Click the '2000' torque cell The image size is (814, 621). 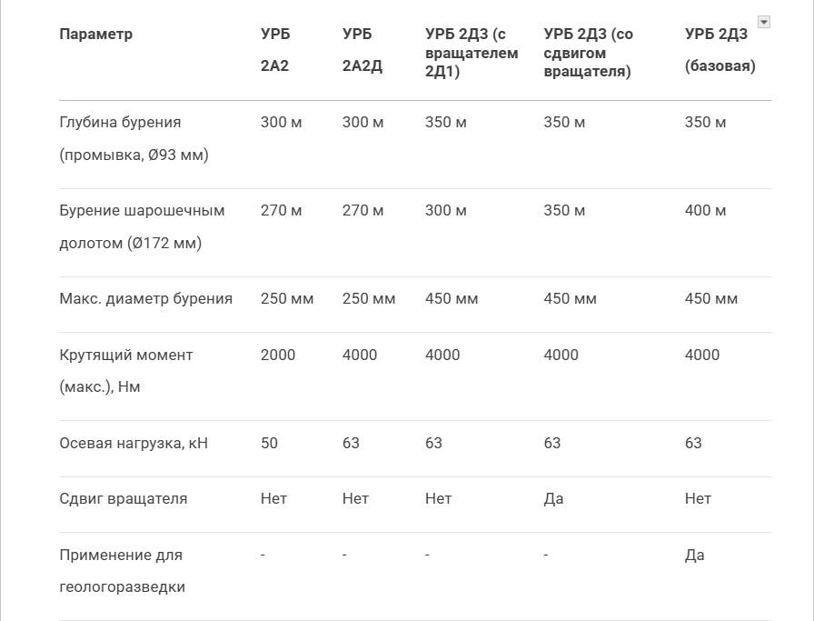click(x=277, y=356)
